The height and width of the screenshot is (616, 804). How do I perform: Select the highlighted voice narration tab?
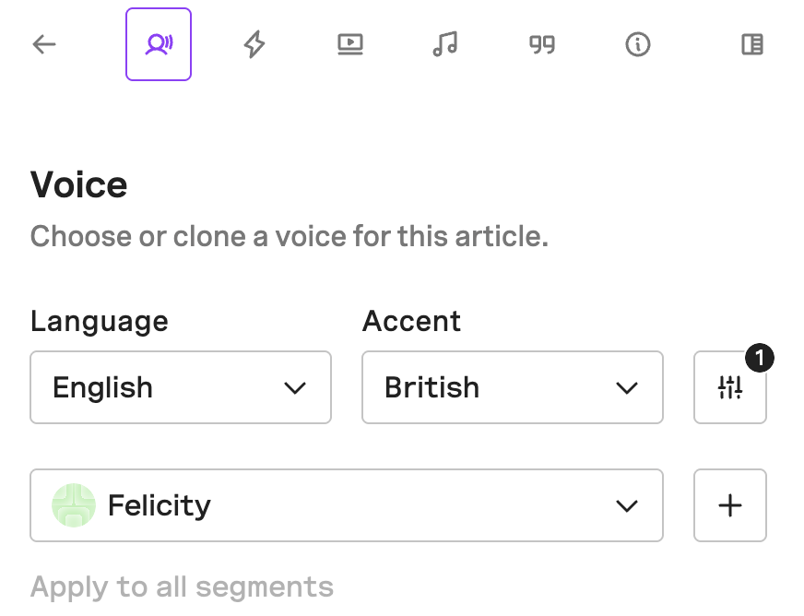(x=159, y=43)
